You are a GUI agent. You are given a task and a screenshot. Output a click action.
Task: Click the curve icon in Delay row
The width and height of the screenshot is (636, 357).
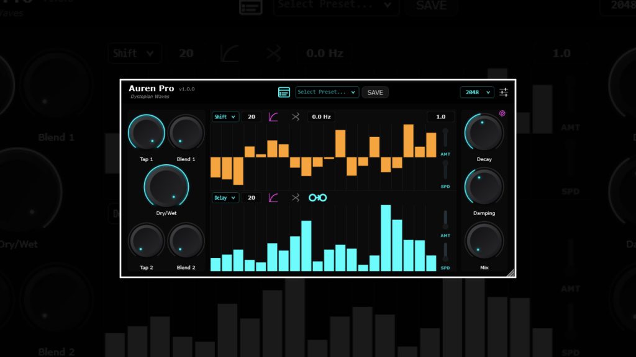point(273,198)
